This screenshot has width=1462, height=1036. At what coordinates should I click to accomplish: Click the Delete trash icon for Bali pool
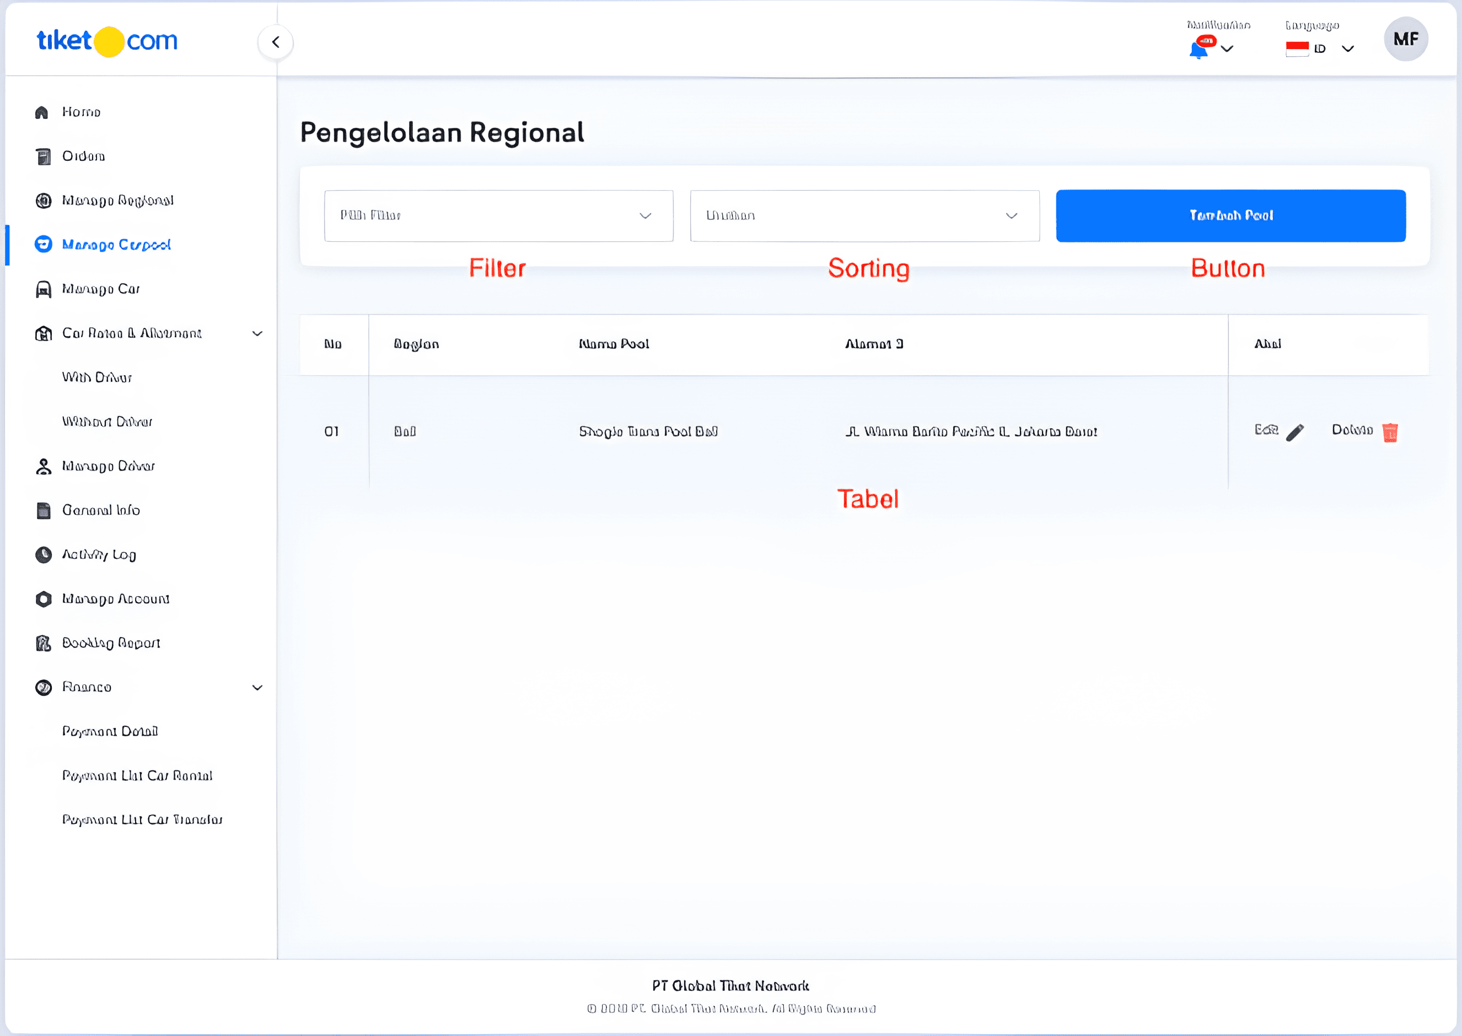point(1389,431)
